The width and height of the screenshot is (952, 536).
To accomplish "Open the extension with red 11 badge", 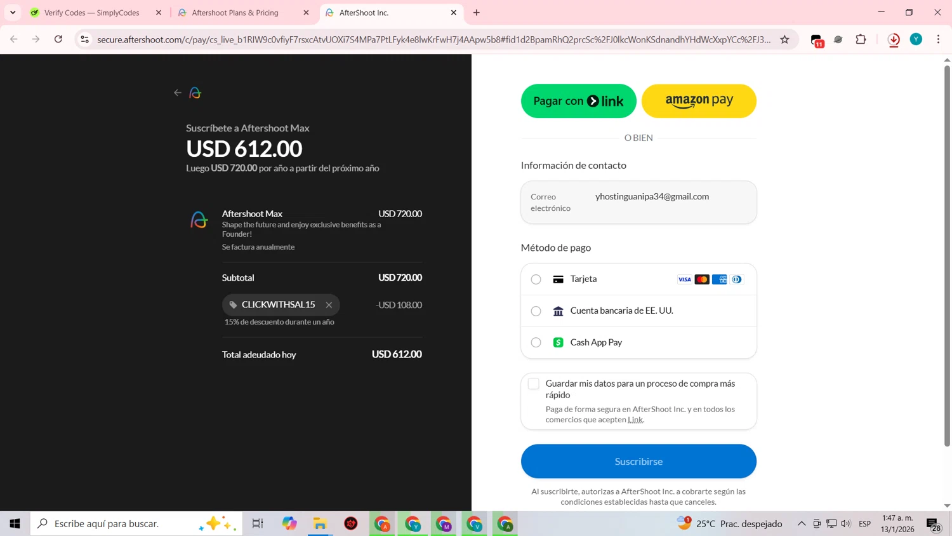I will 817,40.
